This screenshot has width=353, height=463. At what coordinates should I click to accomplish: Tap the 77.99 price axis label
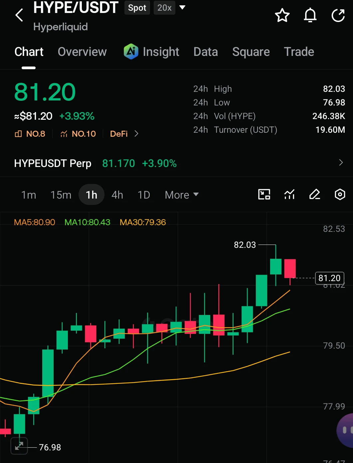click(x=334, y=406)
